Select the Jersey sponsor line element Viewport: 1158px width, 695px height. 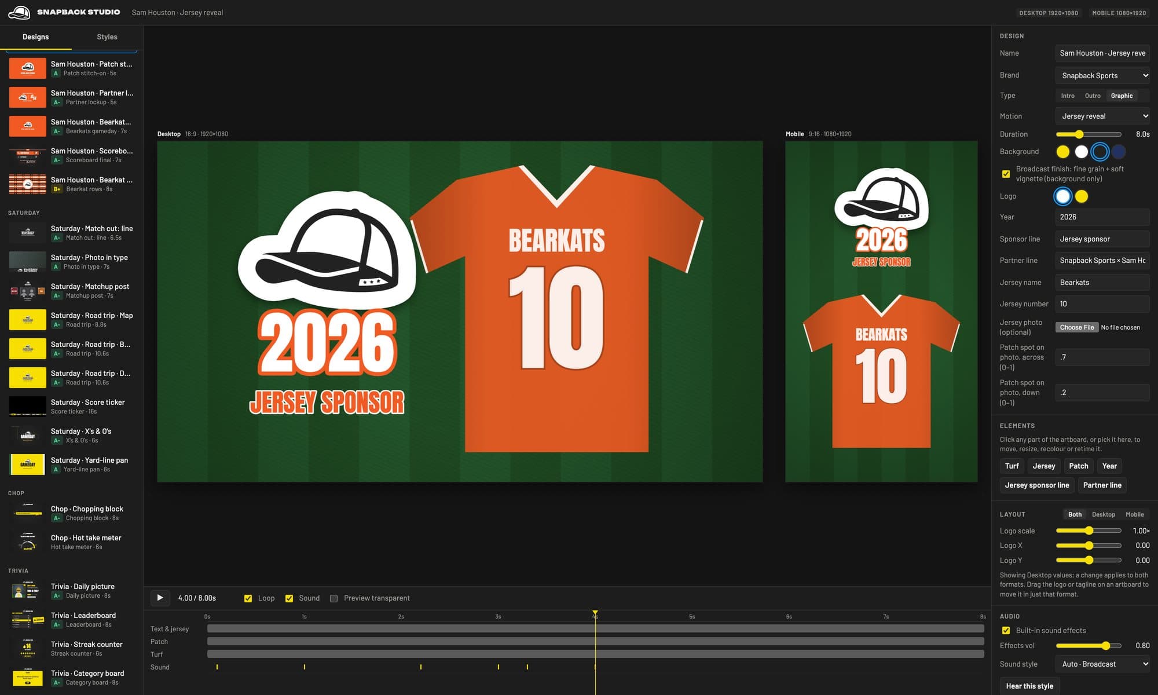click(1036, 485)
